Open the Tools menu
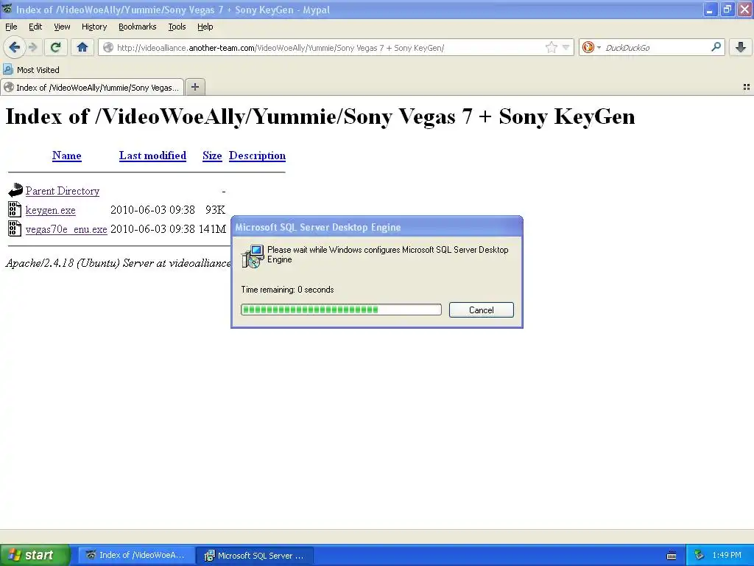The width and height of the screenshot is (754, 566). coord(177,27)
